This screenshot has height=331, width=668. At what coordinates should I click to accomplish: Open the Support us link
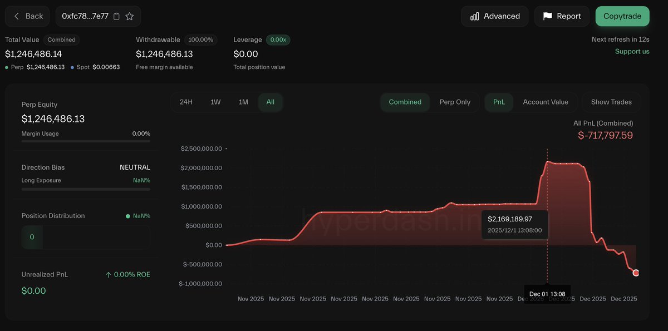632,51
